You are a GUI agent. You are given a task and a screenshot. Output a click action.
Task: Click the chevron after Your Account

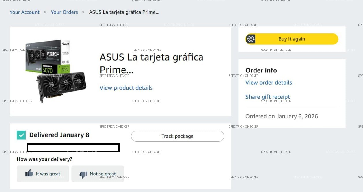coord(45,12)
